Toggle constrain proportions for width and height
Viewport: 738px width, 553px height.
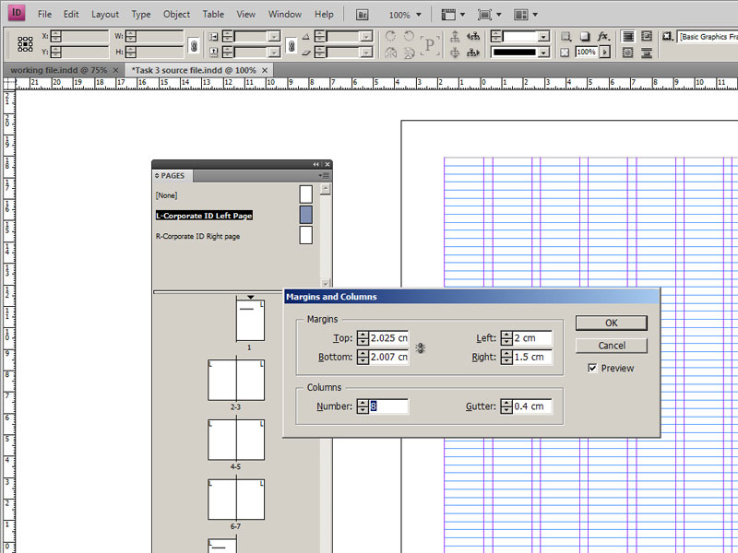click(x=193, y=45)
